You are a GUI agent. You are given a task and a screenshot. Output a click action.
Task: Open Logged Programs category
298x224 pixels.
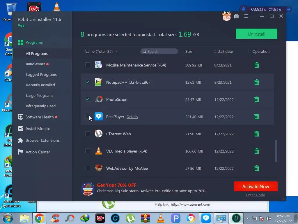tap(41, 74)
